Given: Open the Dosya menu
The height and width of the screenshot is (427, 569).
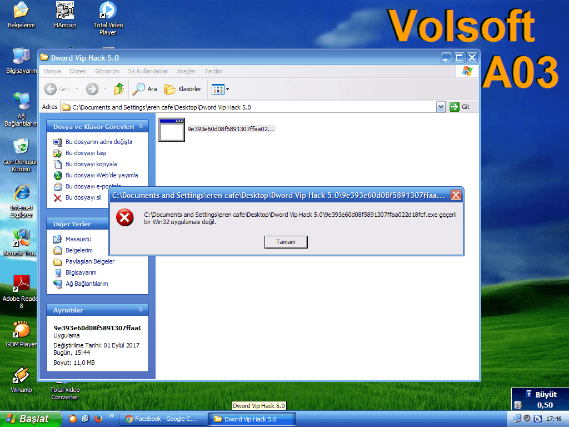Looking at the screenshot, I should coord(52,71).
